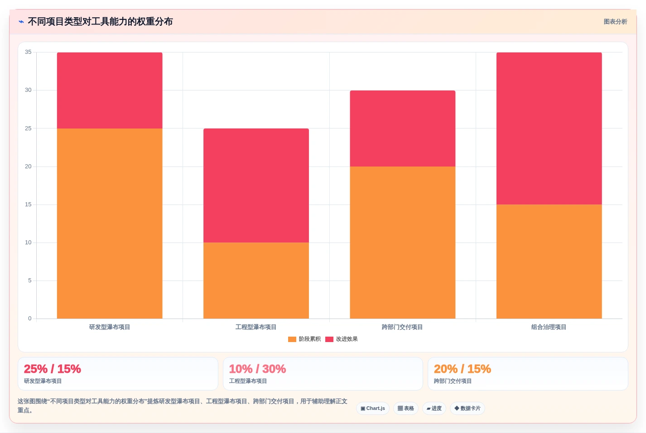The image size is (646, 433).
Task: Click the 图表分析 label in header
Action: [615, 22]
